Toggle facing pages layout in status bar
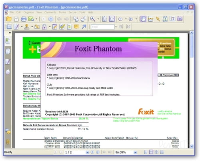Screen dimensions: 200x161 pyautogui.click(x=156, y=152)
